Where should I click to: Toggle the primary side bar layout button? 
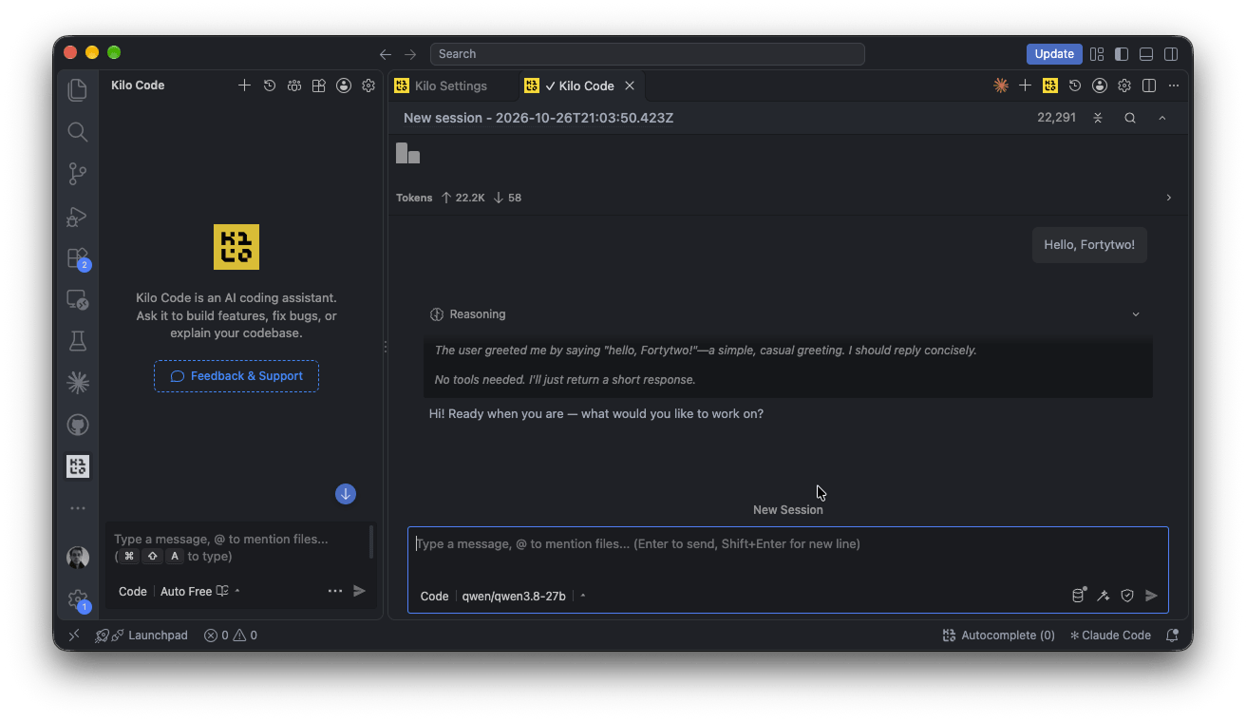click(x=1122, y=54)
